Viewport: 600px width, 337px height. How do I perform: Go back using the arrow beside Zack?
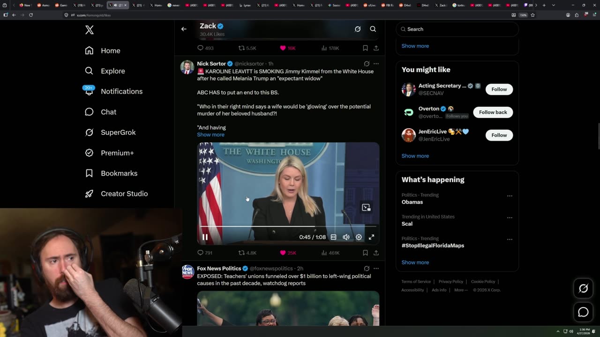[x=184, y=29]
